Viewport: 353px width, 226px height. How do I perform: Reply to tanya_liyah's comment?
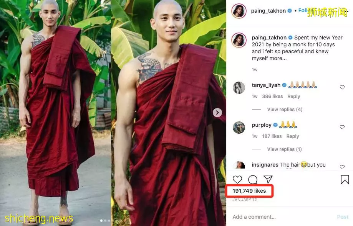[293, 97]
